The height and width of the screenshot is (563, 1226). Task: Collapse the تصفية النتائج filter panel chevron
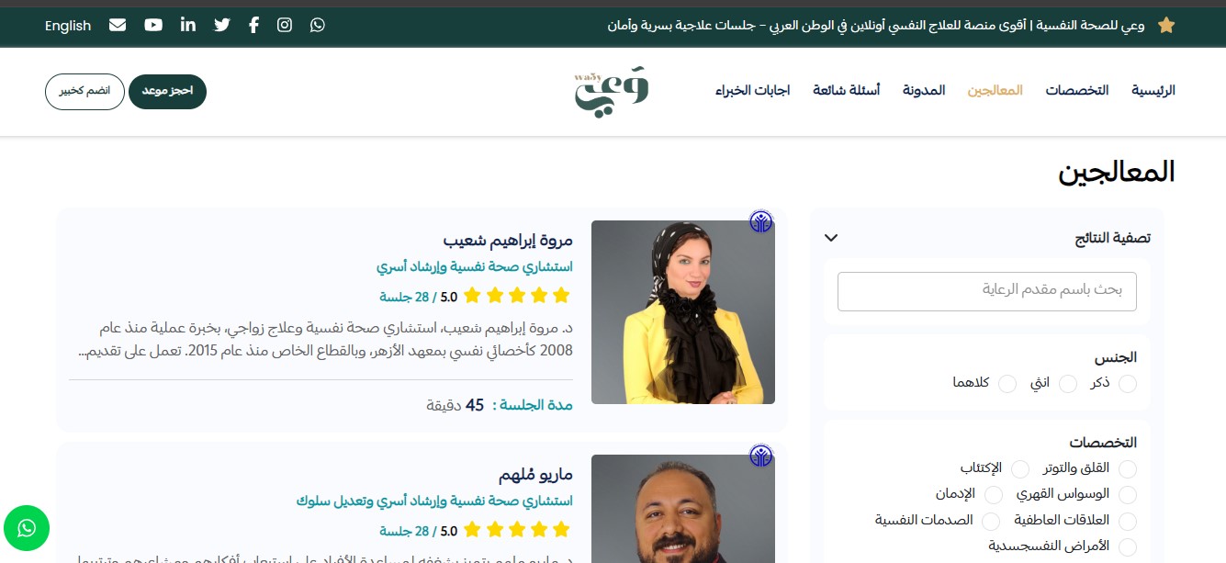point(831,238)
